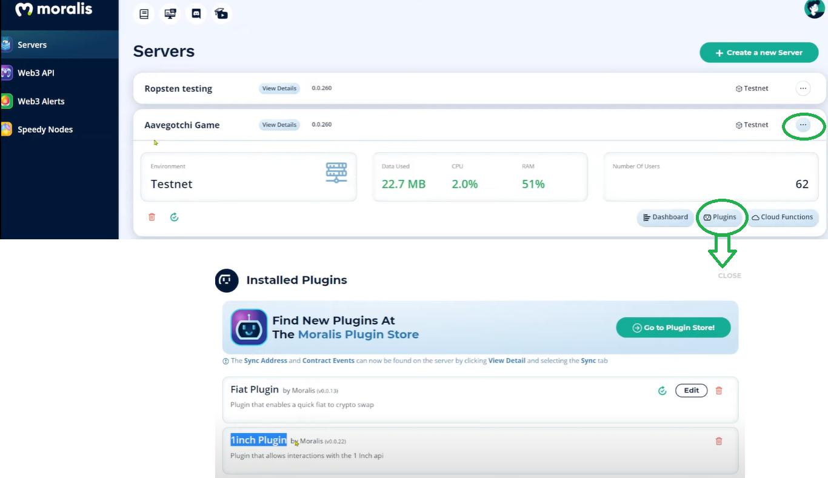The height and width of the screenshot is (478, 828).
Task: Close the Installed Plugins panel
Action: pos(729,276)
